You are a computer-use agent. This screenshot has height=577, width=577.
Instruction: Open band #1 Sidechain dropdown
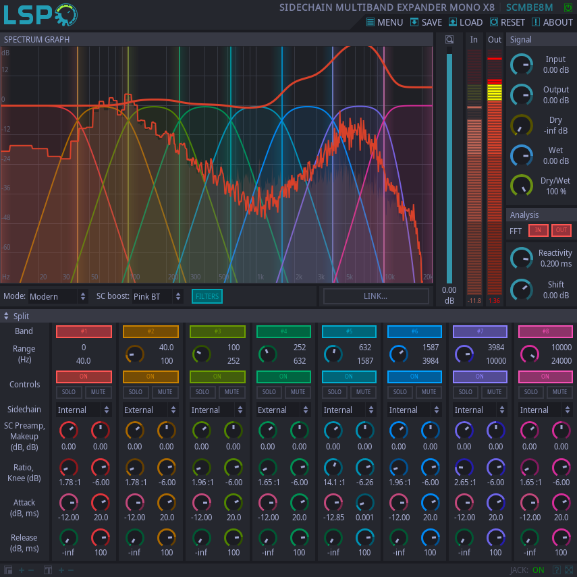84,410
